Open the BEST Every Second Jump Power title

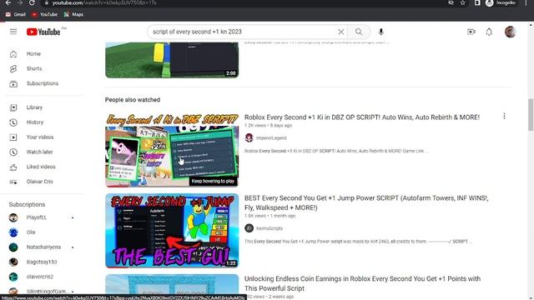pos(366,202)
